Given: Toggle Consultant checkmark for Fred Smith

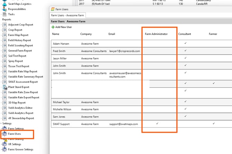Looking at the screenshot, I should tap(185, 50).
